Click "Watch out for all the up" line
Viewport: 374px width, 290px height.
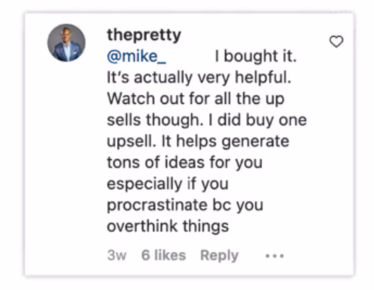(195, 99)
